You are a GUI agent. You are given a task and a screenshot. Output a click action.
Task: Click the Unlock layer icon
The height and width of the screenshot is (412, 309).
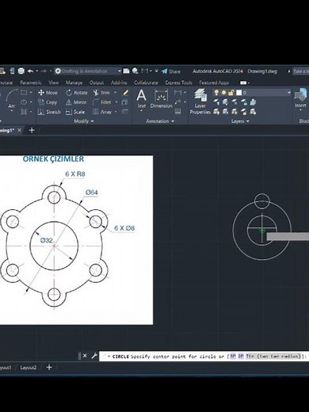coord(243,112)
